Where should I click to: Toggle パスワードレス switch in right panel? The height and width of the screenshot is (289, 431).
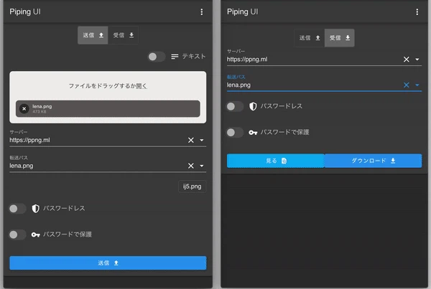click(x=235, y=106)
